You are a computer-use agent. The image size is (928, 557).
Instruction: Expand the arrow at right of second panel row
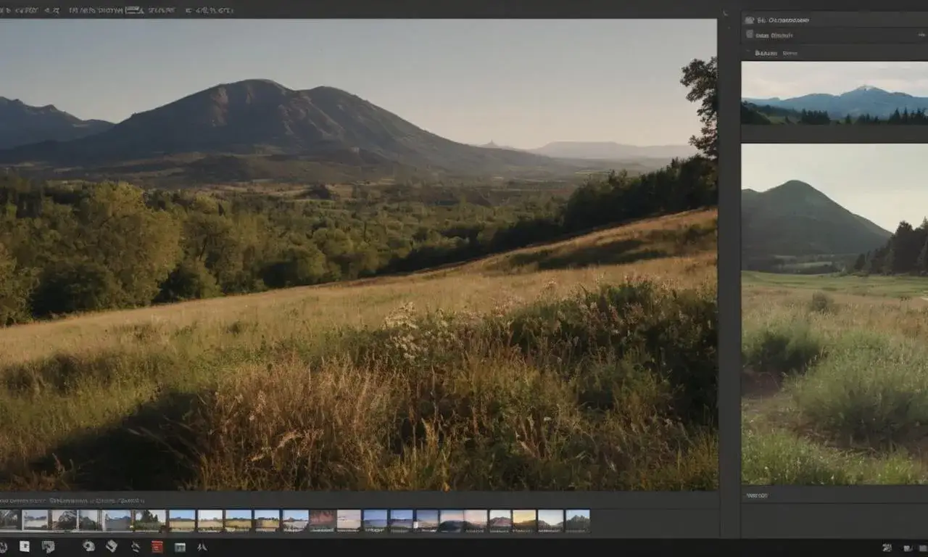point(921,36)
